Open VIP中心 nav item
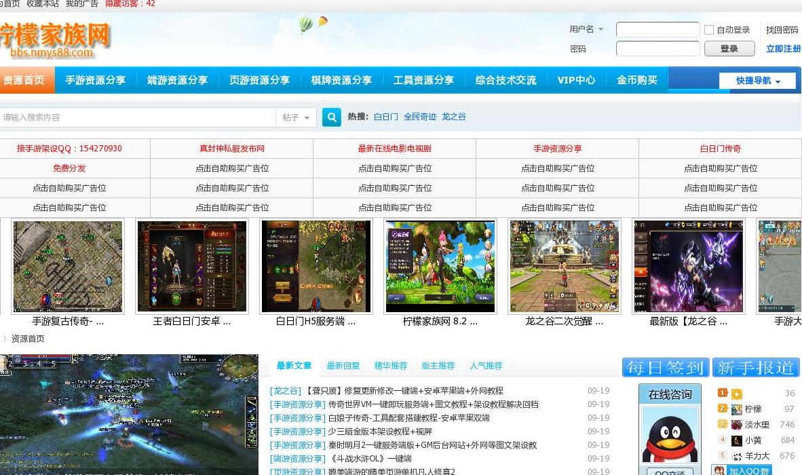This screenshot has width=802, height=475. point(577,80)
